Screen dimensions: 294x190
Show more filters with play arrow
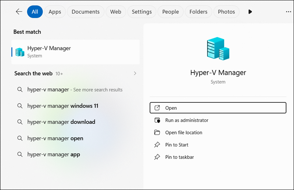click(x=250, y=12)
